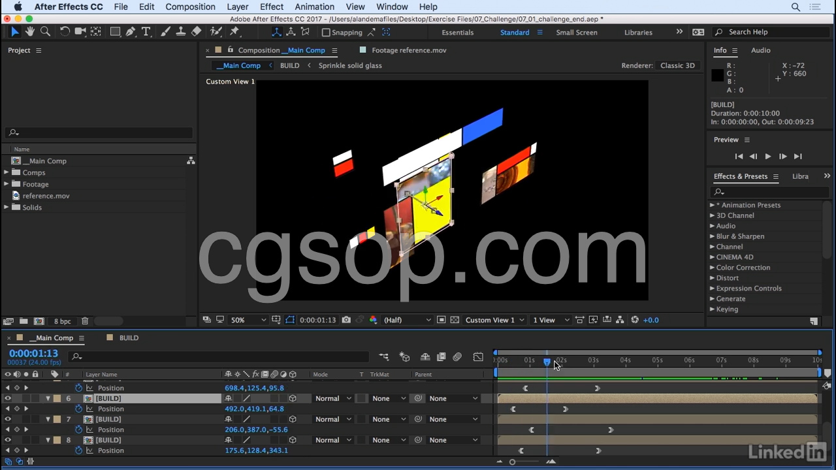Open the Custom View 1 3D view dropdown
Screen dimensions: 836x470
click(x=494, y=320)
